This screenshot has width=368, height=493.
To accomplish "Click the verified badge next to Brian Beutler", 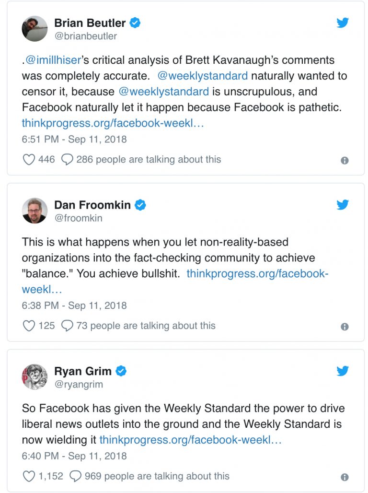I will coord(136,22).
